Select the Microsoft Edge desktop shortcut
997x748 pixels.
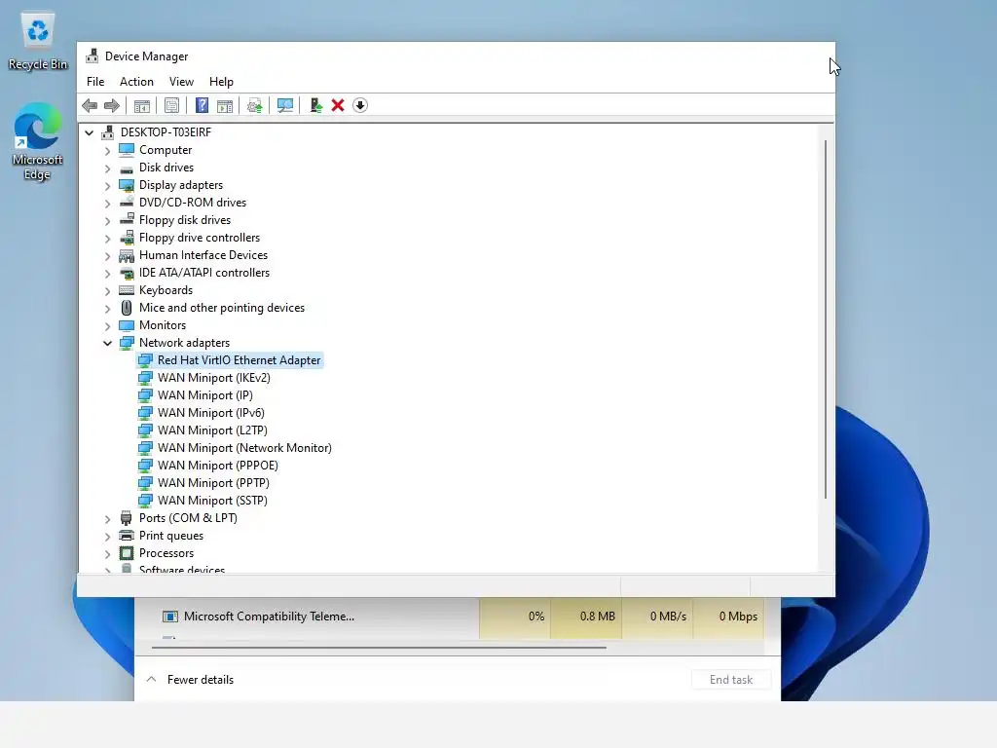tap(38, 142)
